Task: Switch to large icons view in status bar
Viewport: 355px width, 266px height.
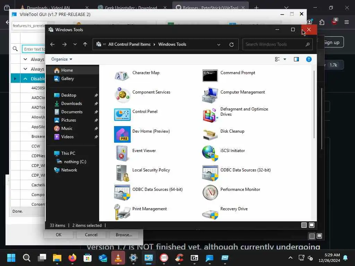Action: tap(312, 225)
